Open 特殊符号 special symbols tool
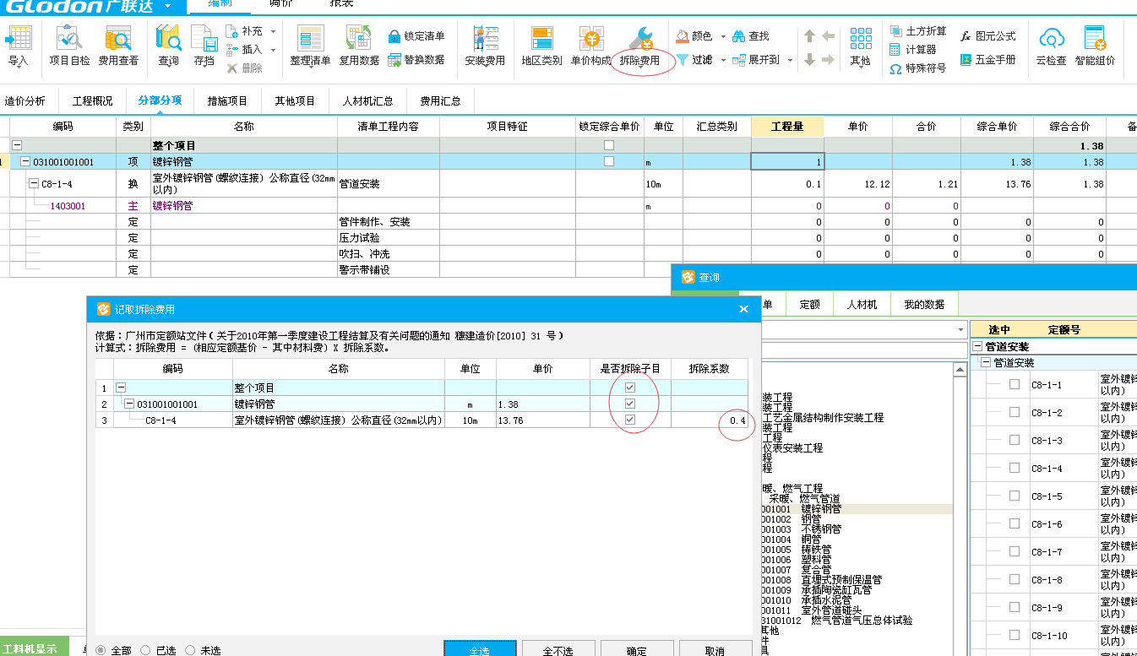The width and height of the screenshot is (1137, 656). (917, 68)
